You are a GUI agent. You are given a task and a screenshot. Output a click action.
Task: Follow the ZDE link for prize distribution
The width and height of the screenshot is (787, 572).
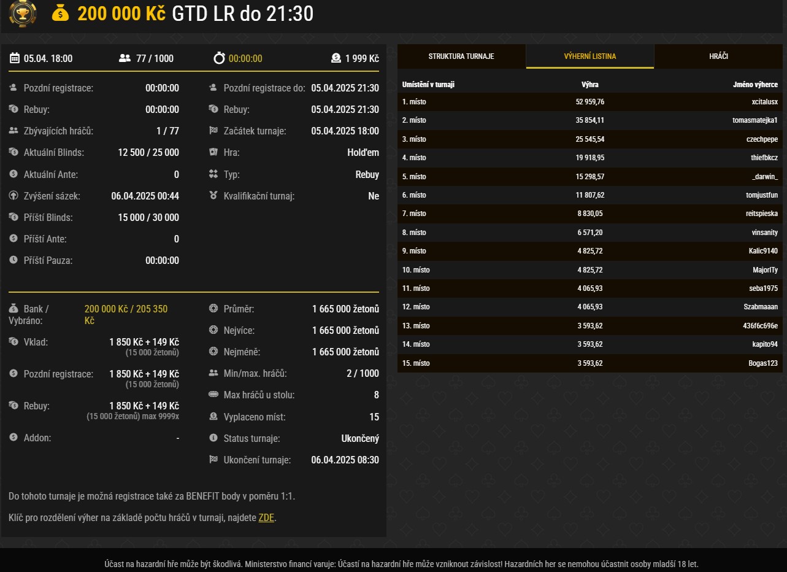coord(266,517)
